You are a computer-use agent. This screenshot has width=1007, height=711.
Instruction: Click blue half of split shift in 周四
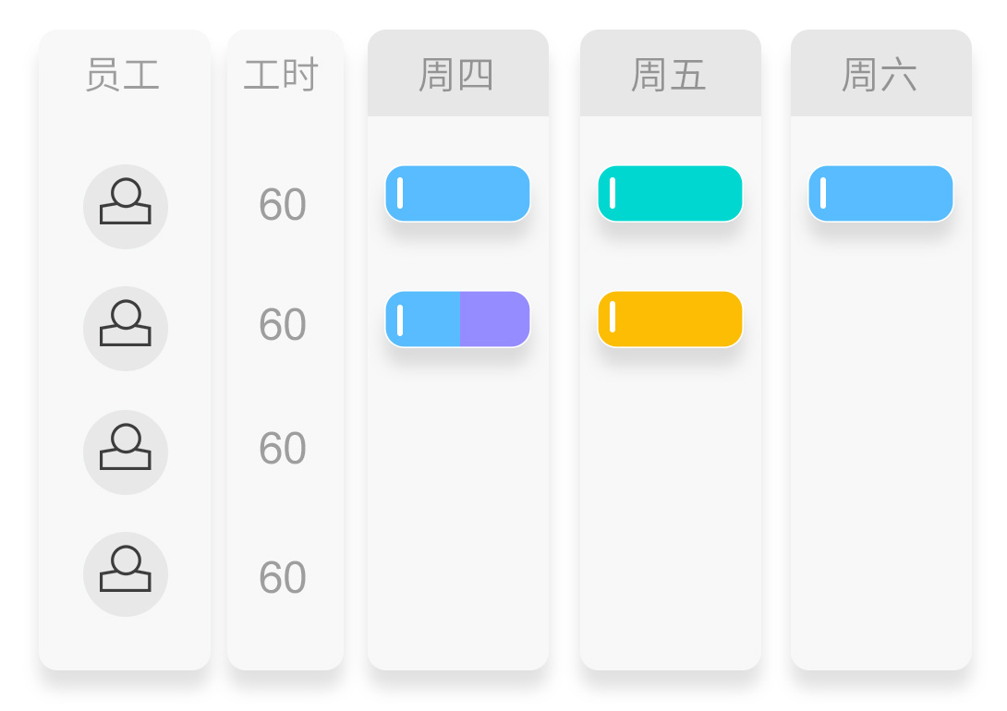tap(422, 319)
